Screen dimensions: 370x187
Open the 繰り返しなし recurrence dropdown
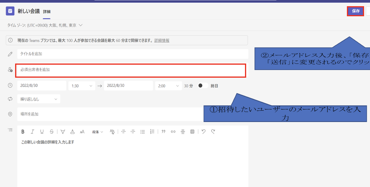coord(39,99)
